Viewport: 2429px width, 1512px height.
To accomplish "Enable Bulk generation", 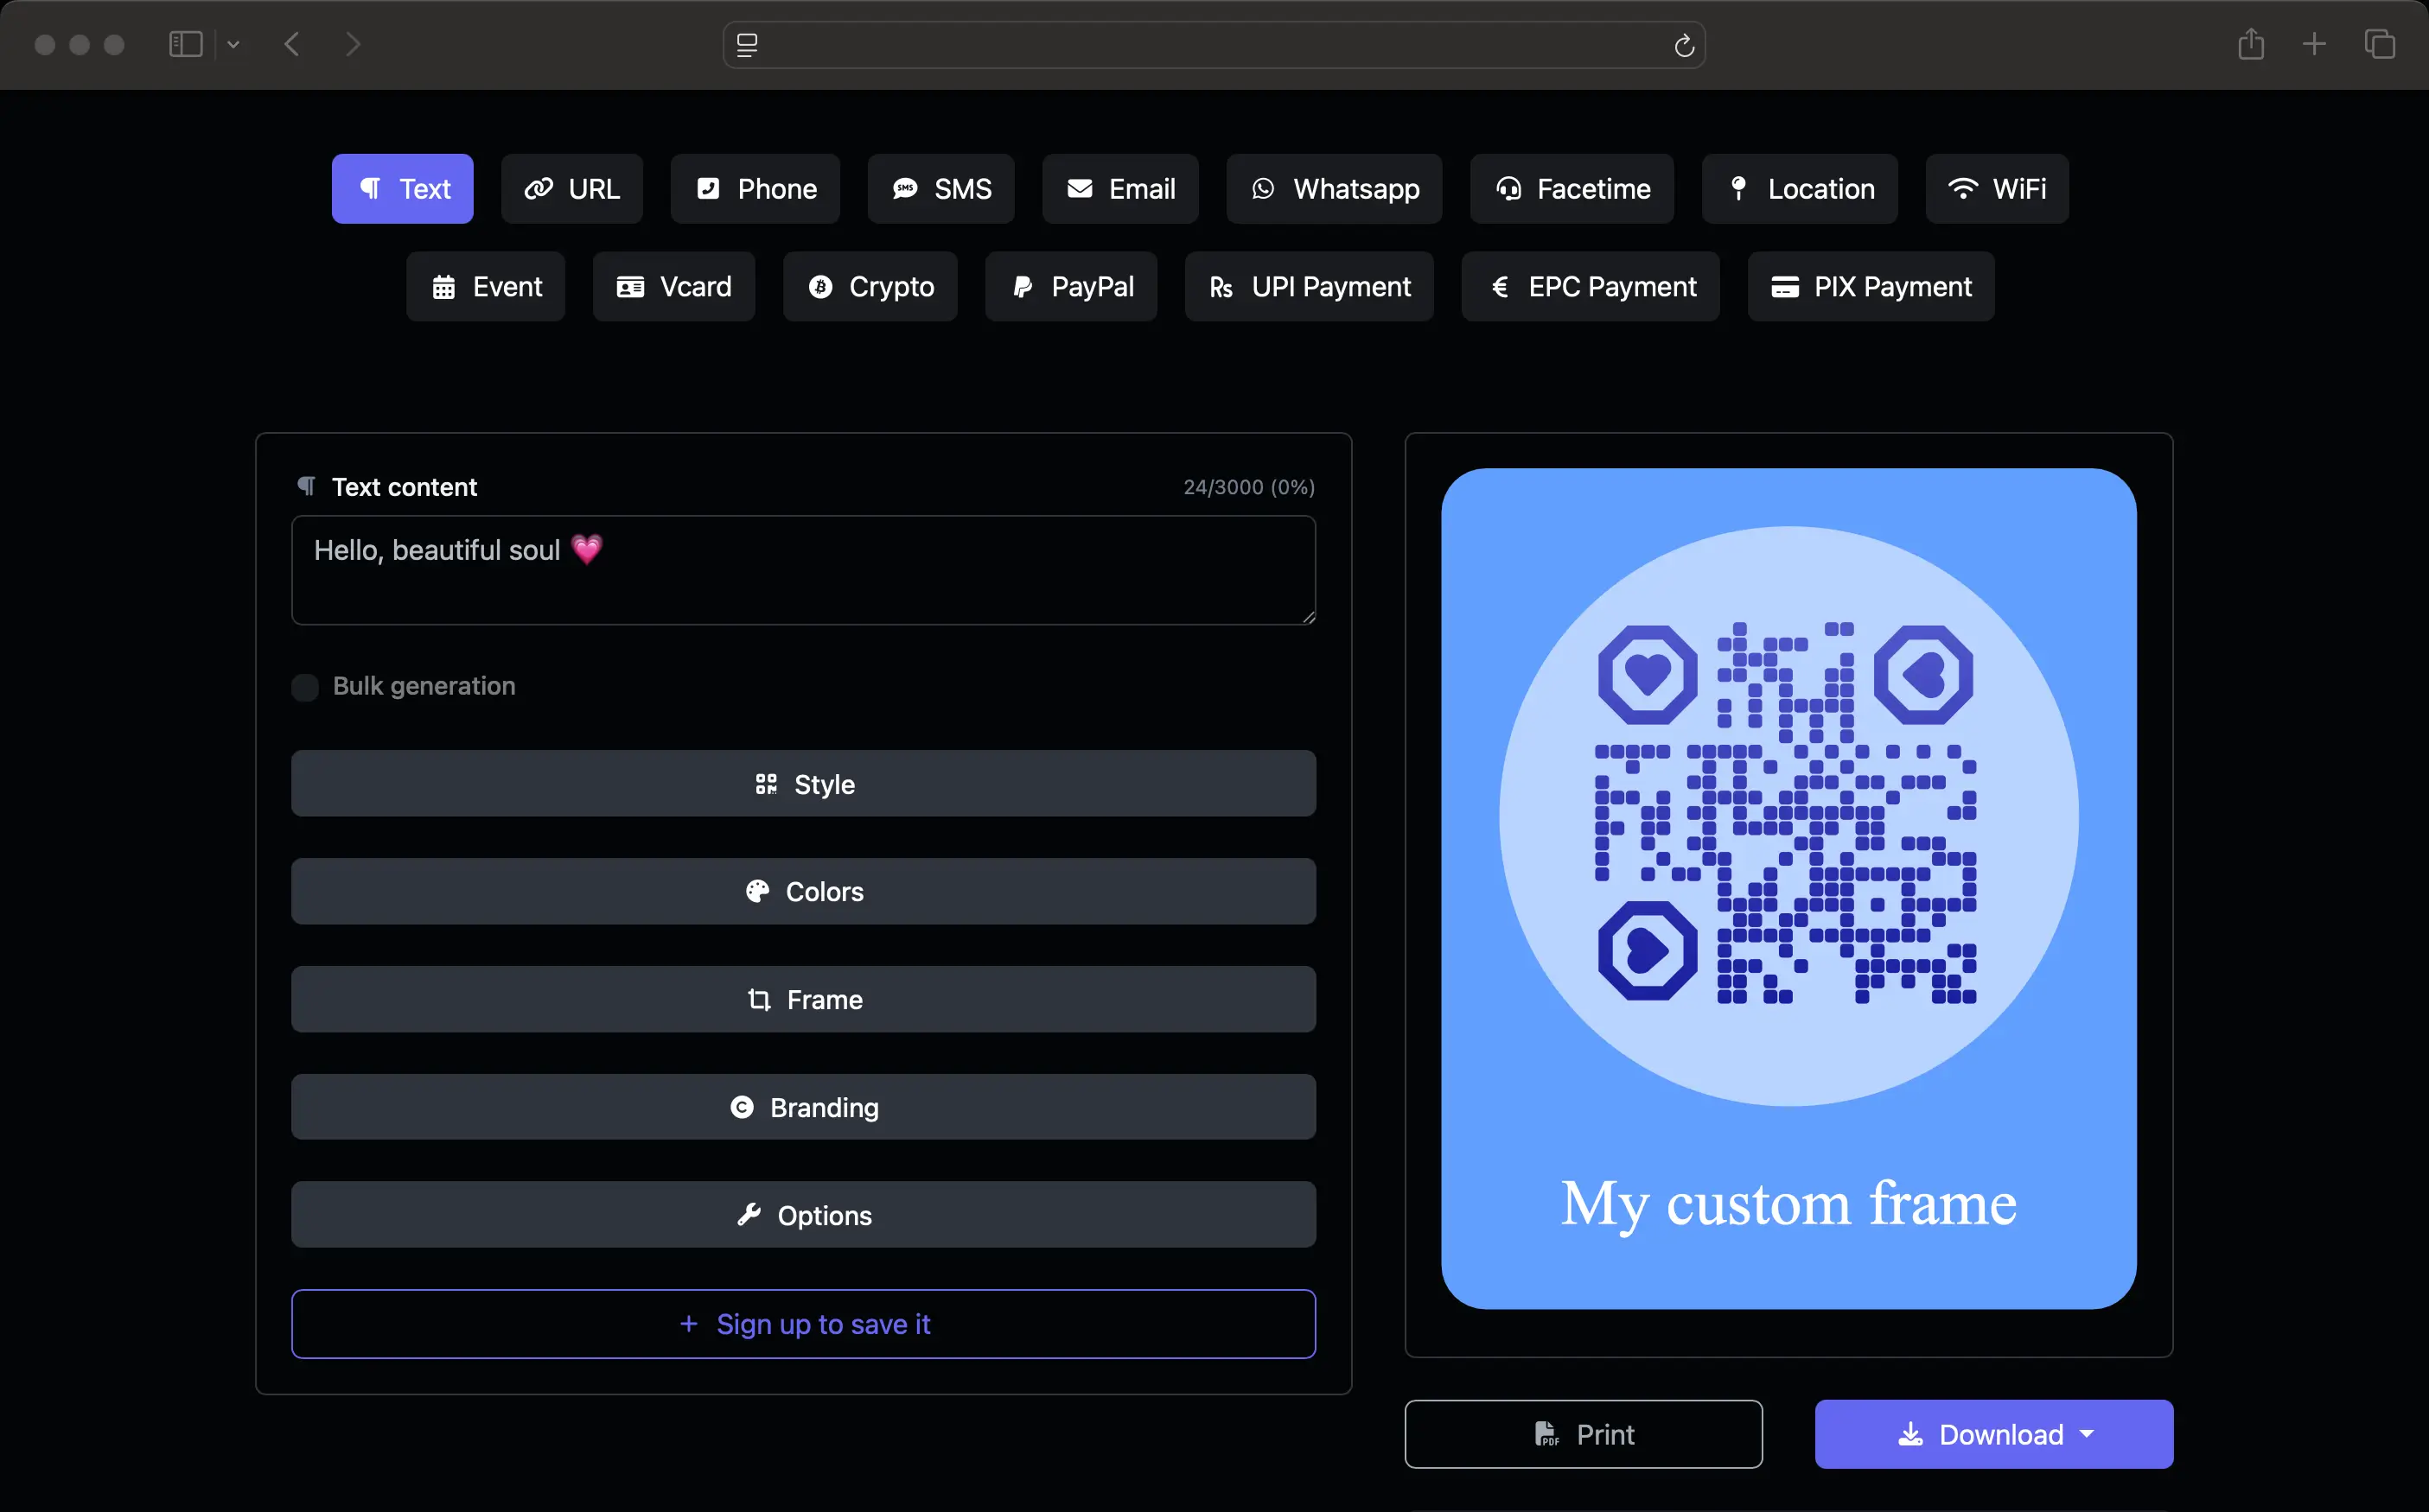I will [306, 686].
